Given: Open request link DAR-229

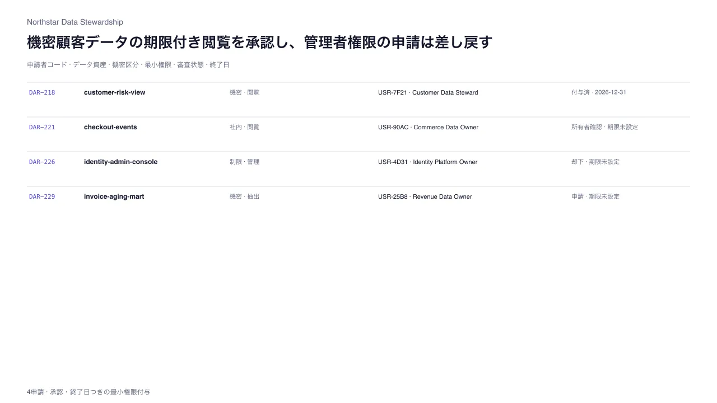Looking at the screenshot, I should click(42, 196).
